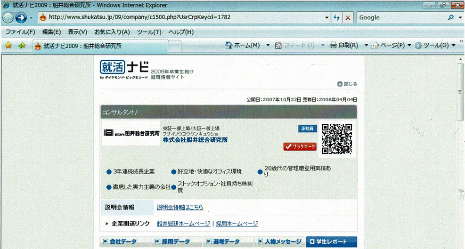Open the ページ(P) toolbar menu
The width and height of the screenshot is (465, 249).
pyautogui.click(x=392, y=45)
